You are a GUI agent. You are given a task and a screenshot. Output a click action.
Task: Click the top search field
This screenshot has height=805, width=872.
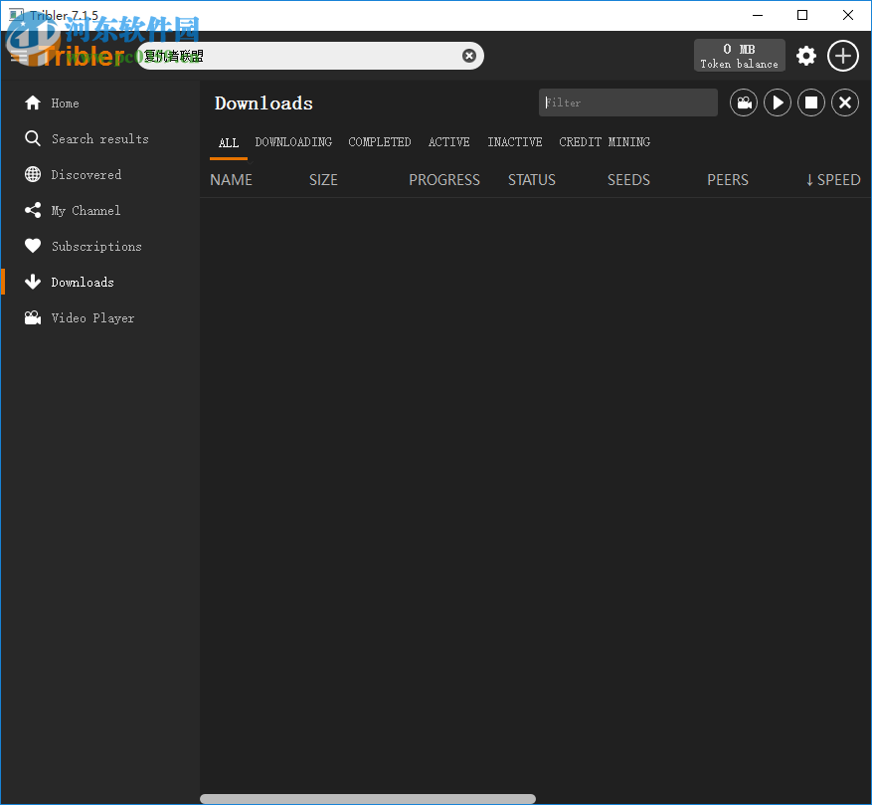tap(309, 56)
